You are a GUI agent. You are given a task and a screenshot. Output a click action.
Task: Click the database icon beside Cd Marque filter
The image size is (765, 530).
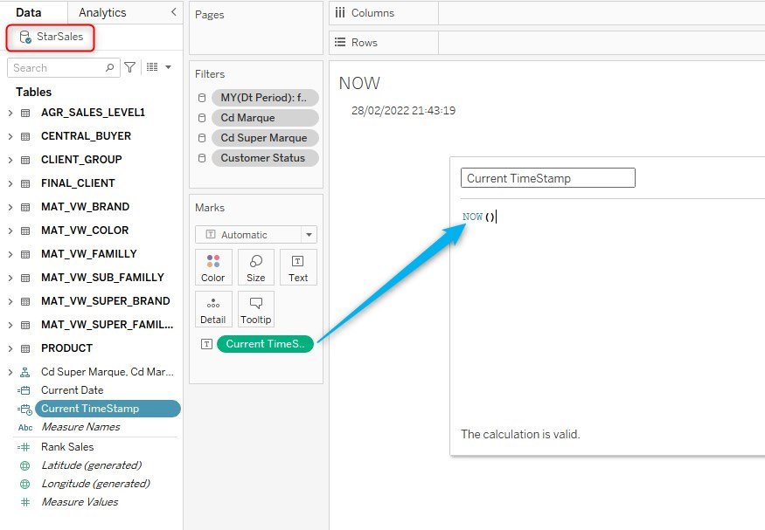[x=202, y=118]
